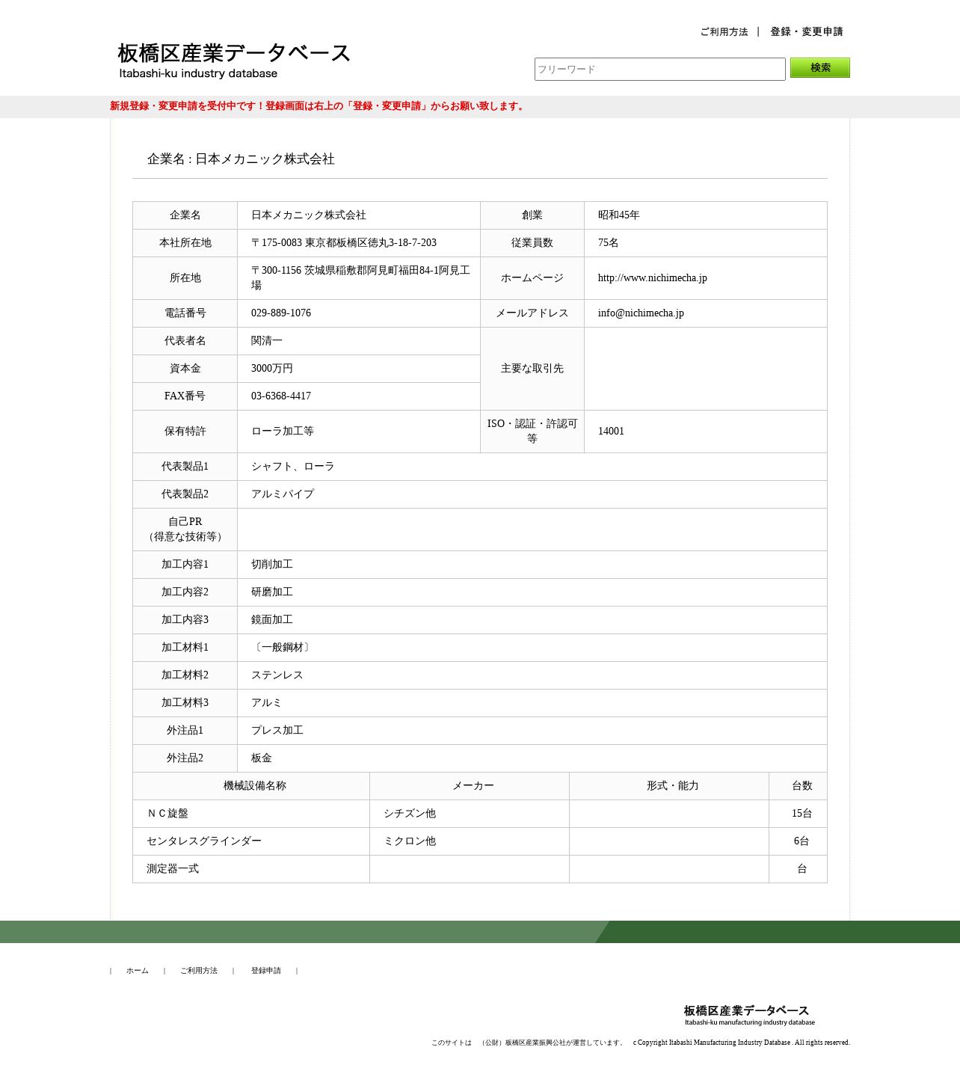Click the 板橋区産業データベース header logo

pos(234,61)
